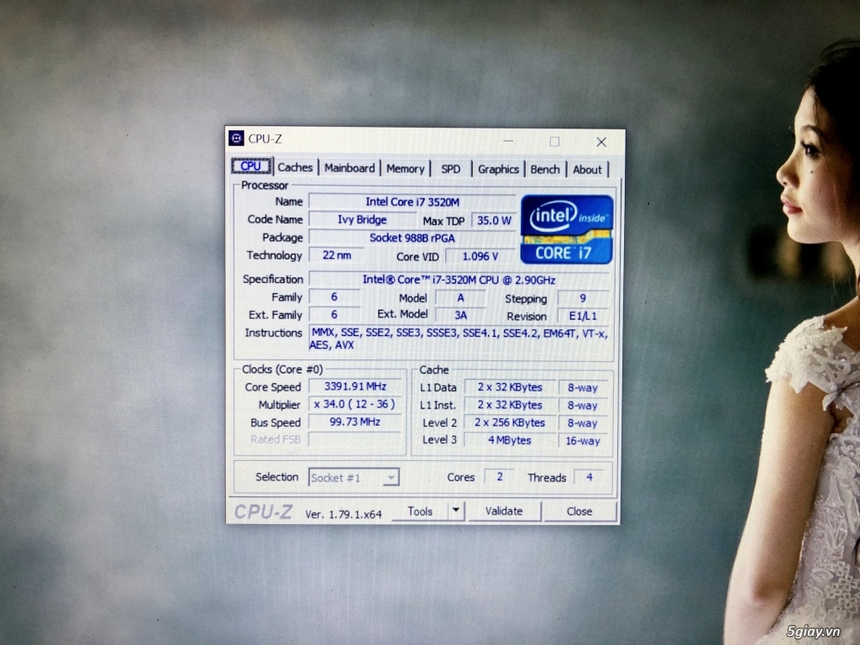Image resolution: width=860 pixels, height=645 pixels.
Task: Minimize the CPU-Z window
Action: [x=508, y=141]
